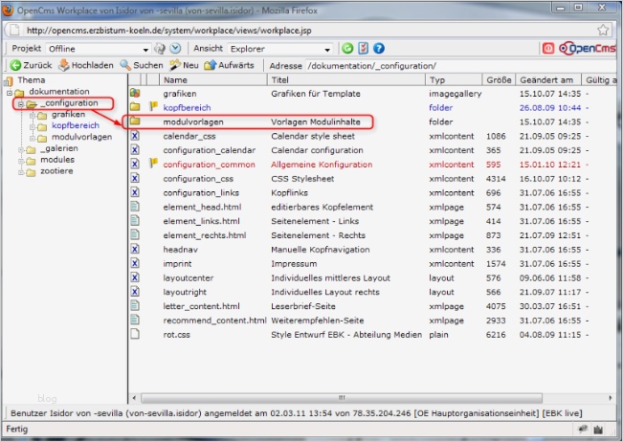Image resolution: width=623 pixels, height=442 pixels.
Task: Expand the _galerien folder in tree
Action: (x=20, y=149)
